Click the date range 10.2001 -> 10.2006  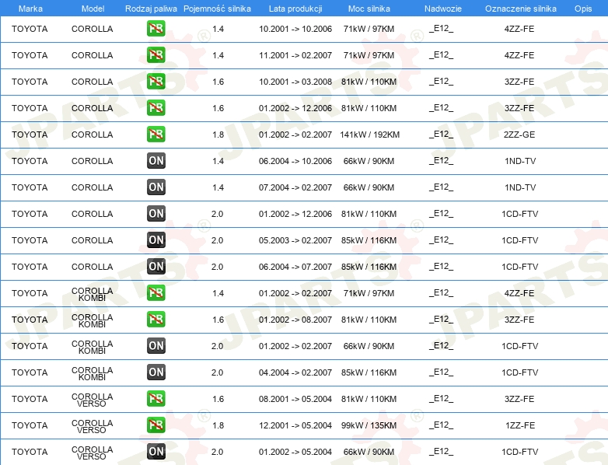295,29
